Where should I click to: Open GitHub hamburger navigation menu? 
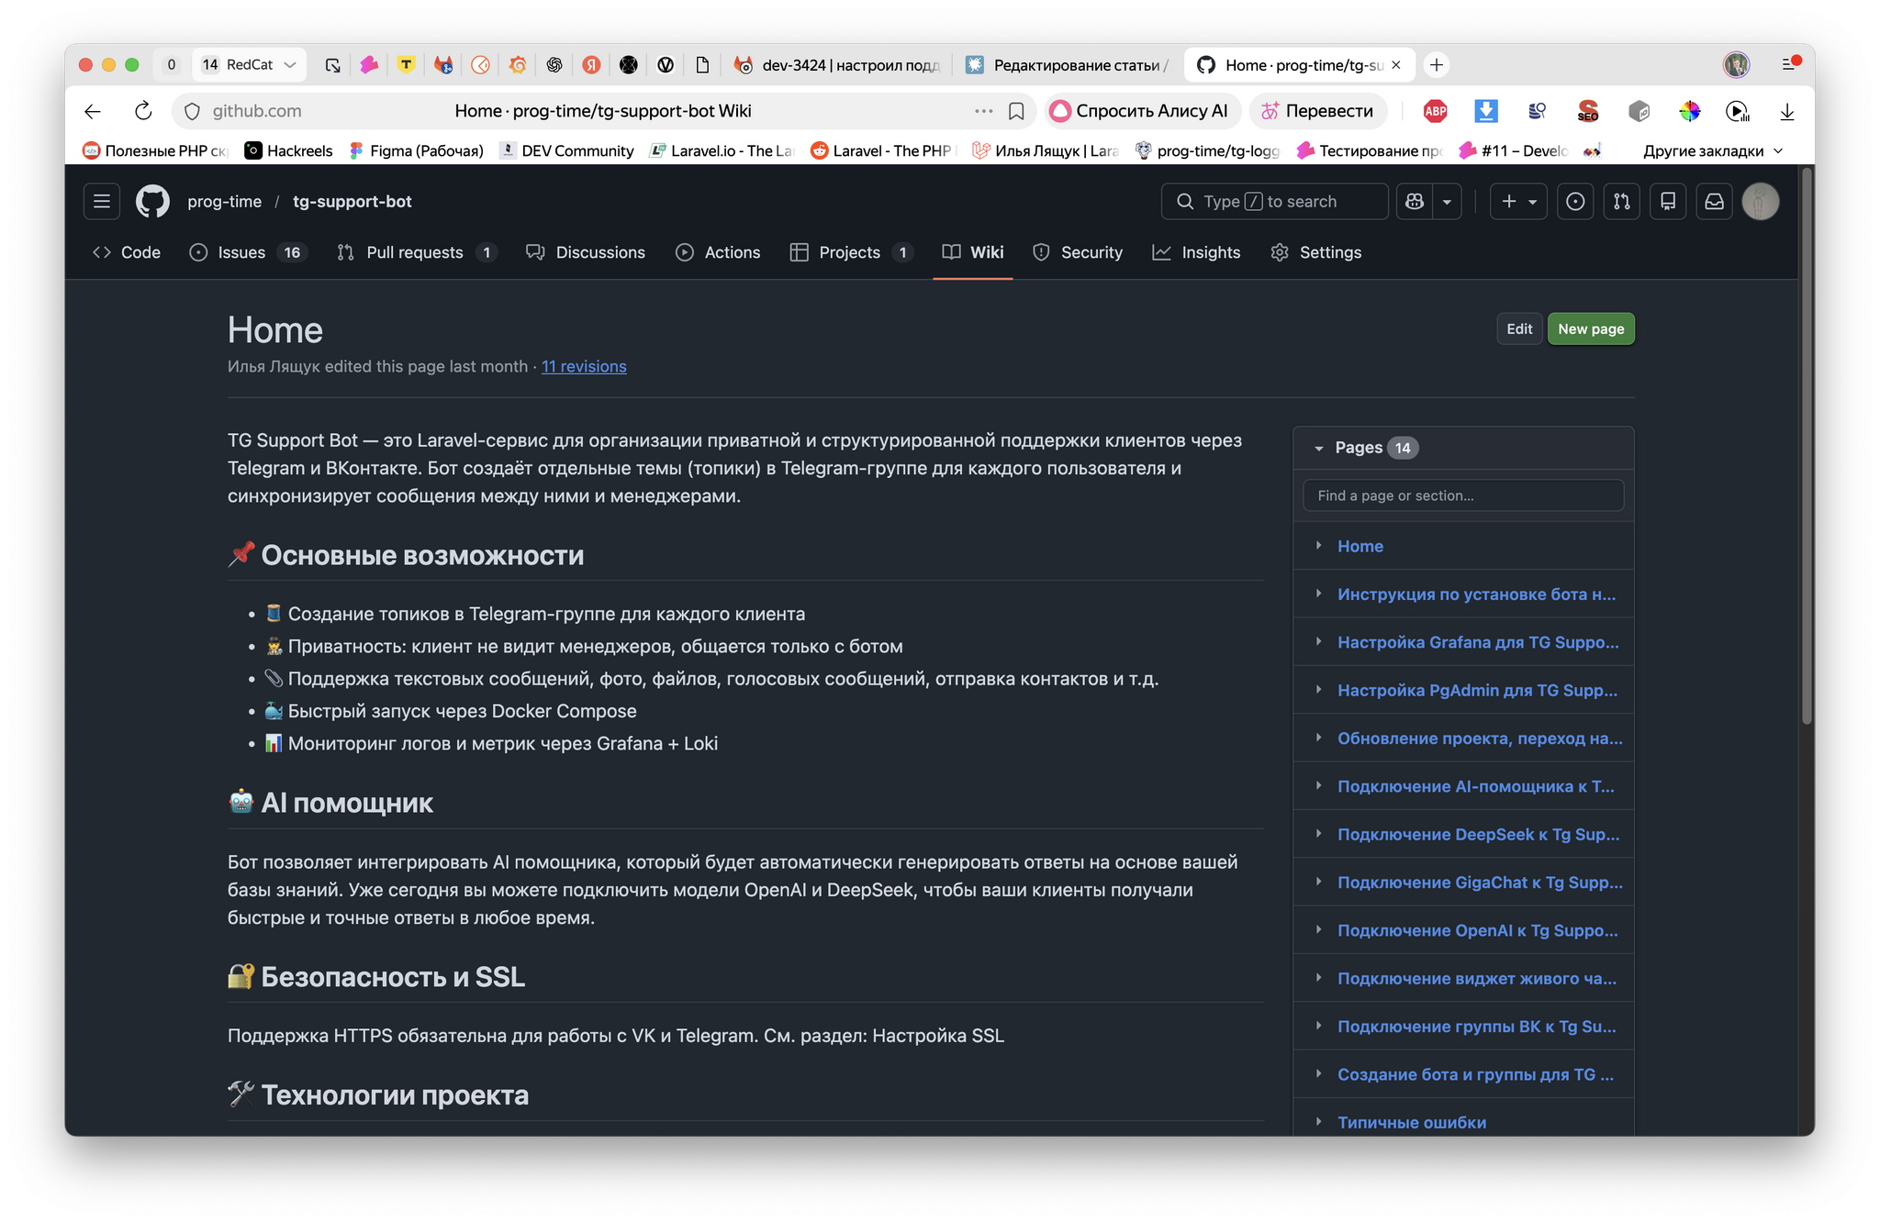point(102,202)
